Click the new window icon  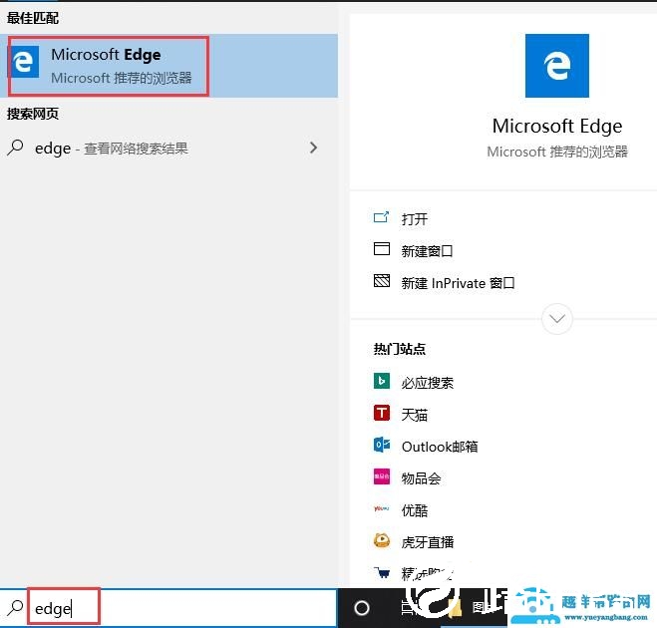pos(381,249)
